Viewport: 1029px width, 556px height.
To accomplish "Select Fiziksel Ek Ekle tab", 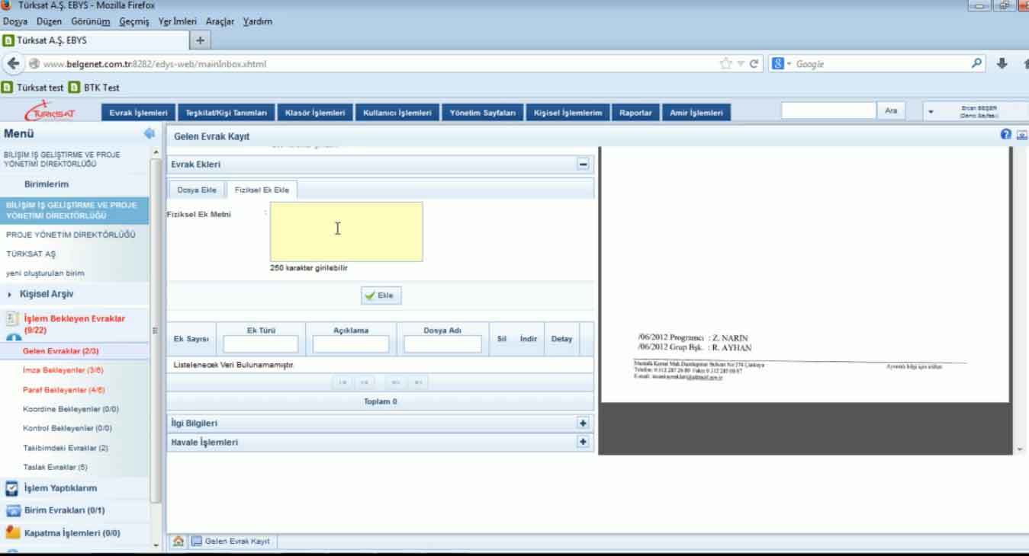I will 262,190.
